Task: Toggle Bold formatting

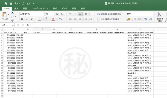Action: [22, 19]
